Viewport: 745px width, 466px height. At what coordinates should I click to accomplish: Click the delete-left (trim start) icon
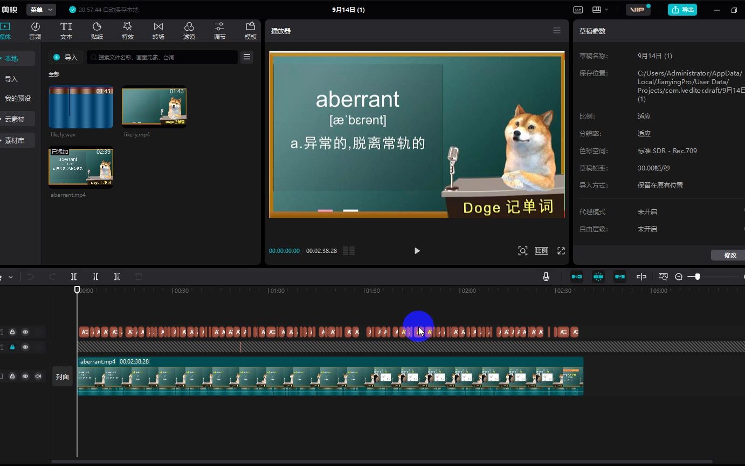[95, 277]
